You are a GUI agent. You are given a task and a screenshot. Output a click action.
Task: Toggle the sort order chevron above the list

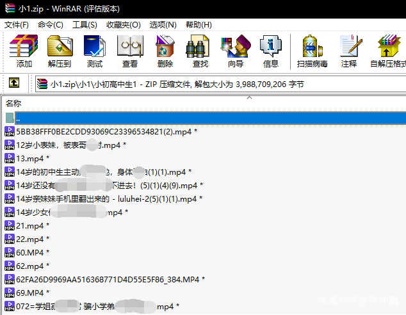tap(249, 97)
